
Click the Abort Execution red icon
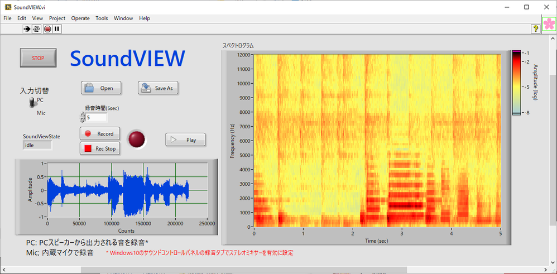point(47,29)
